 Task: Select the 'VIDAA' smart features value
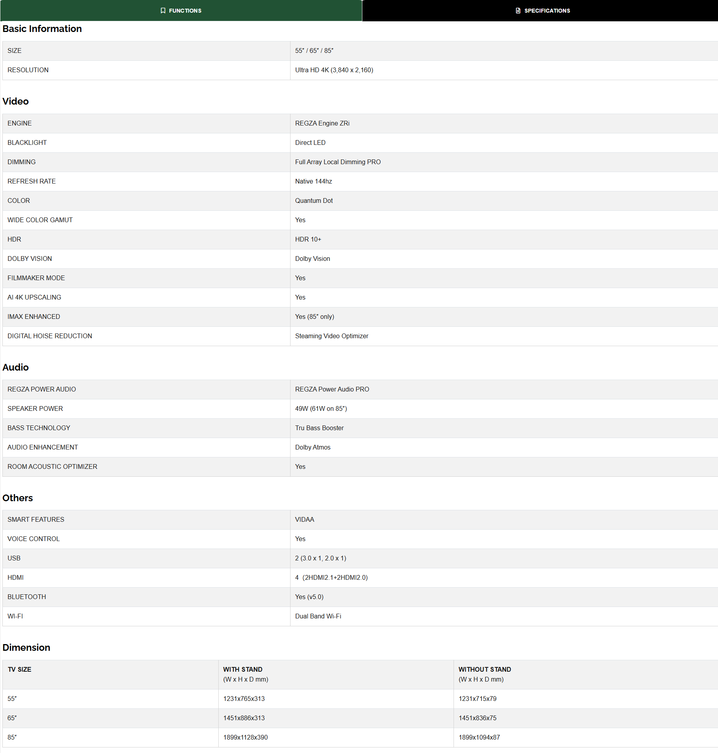[x=304, y=519]
